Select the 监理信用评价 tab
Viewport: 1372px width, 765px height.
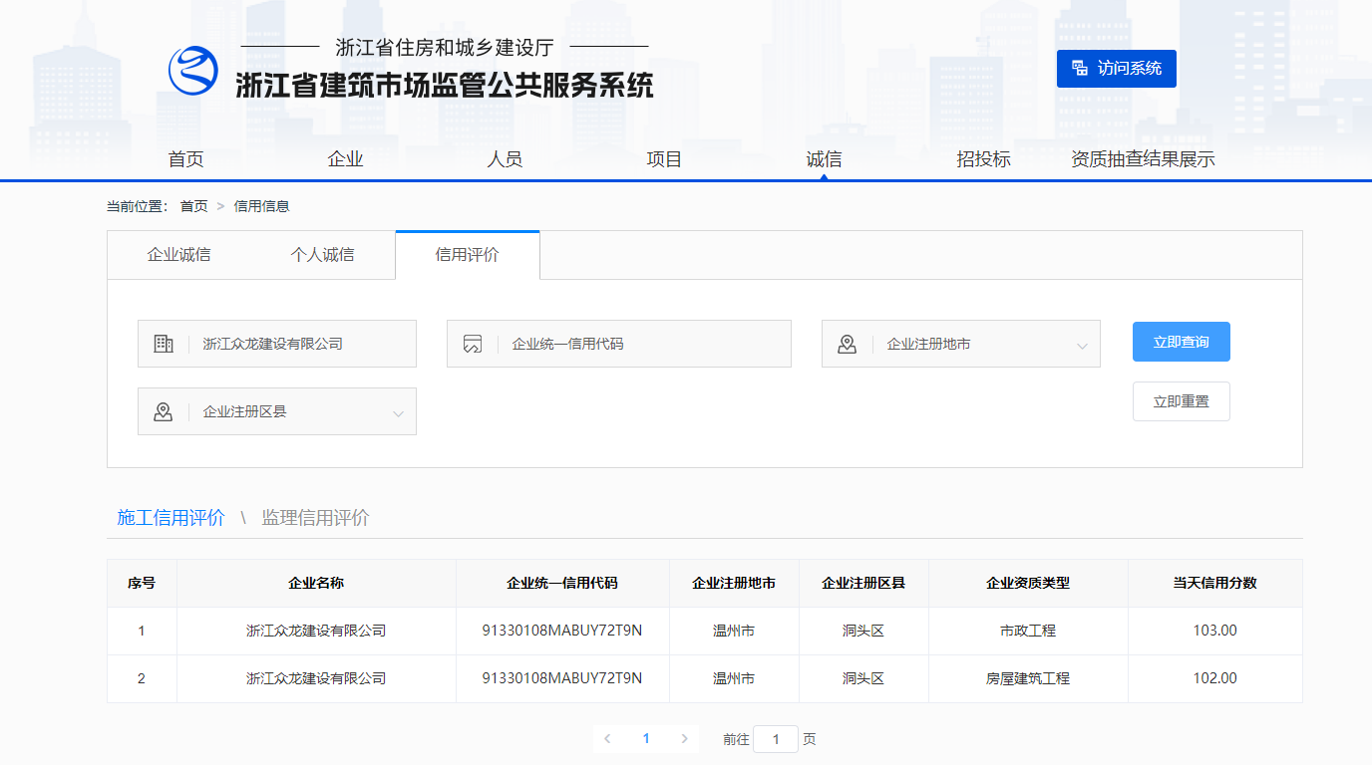(x=315, y=518)
